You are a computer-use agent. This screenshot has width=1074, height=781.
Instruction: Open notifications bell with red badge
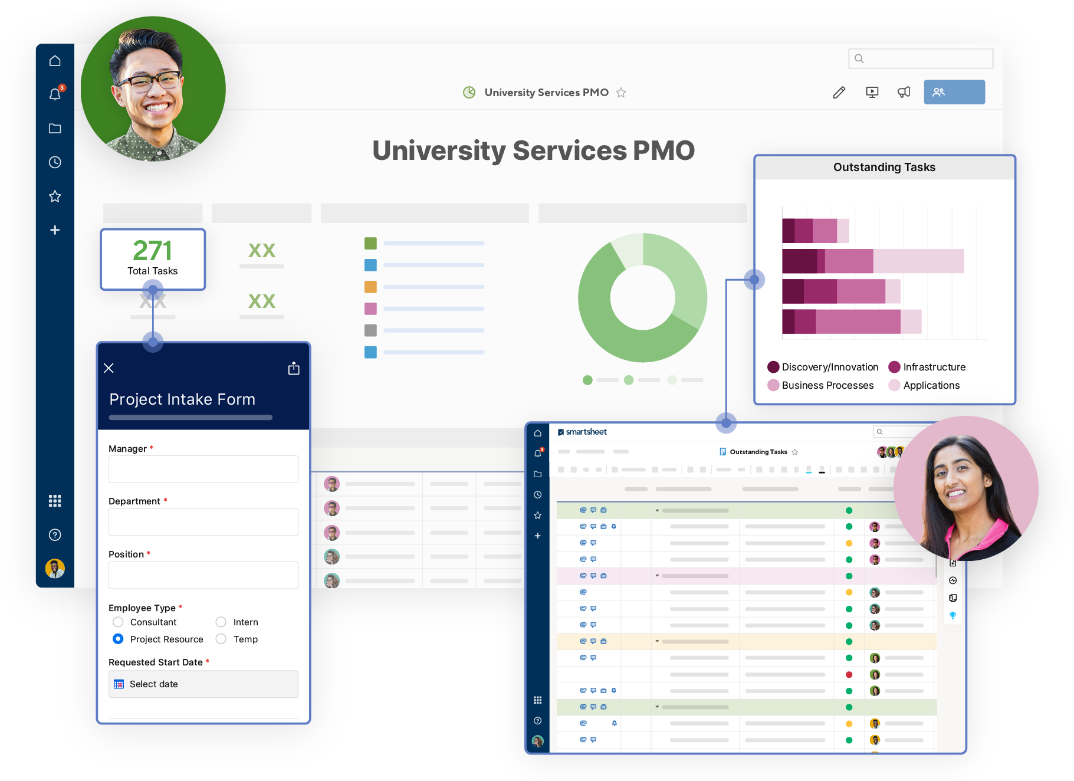[55, 94]
